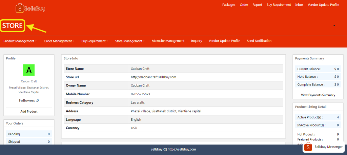Click https://sellsbuy.com footer link
Viewport: 347px width, 155px height.
[x=182, y=149]
